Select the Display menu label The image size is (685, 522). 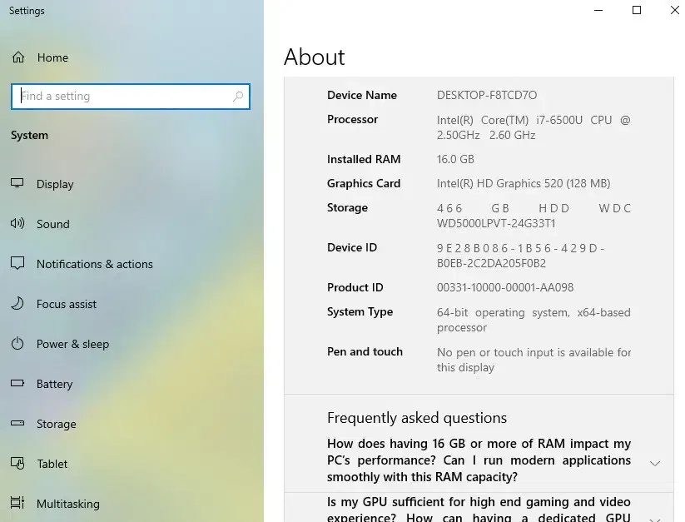pos(55,184)
